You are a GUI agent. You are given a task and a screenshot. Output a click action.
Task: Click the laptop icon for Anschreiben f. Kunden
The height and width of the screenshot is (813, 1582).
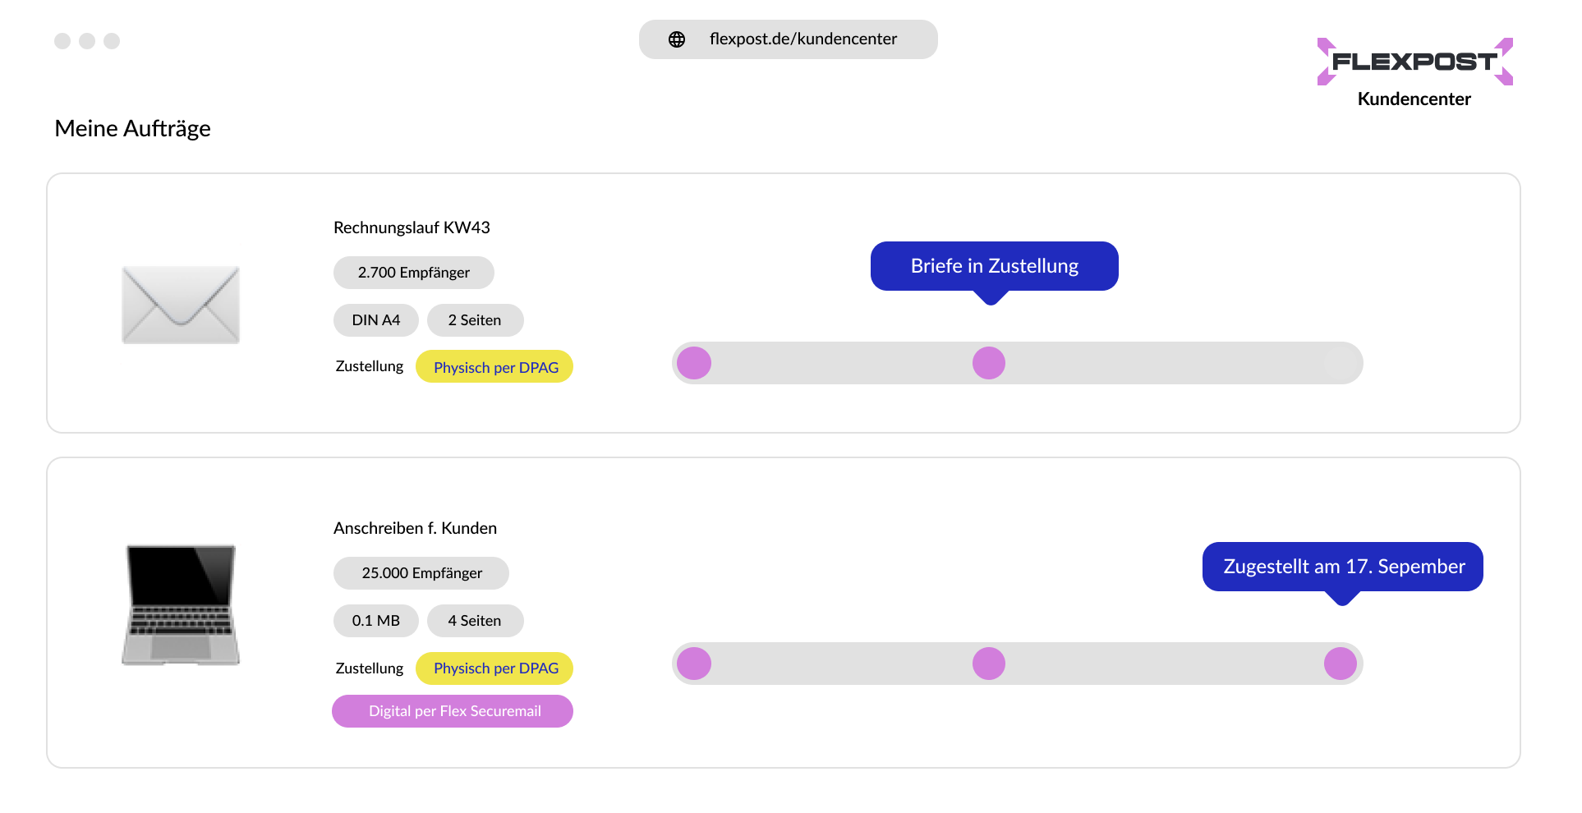pos(181,604)
